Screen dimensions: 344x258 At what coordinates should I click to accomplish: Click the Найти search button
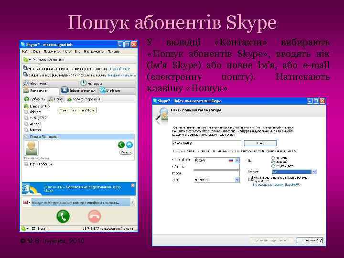pyautogui.click(x=260, y=143)
